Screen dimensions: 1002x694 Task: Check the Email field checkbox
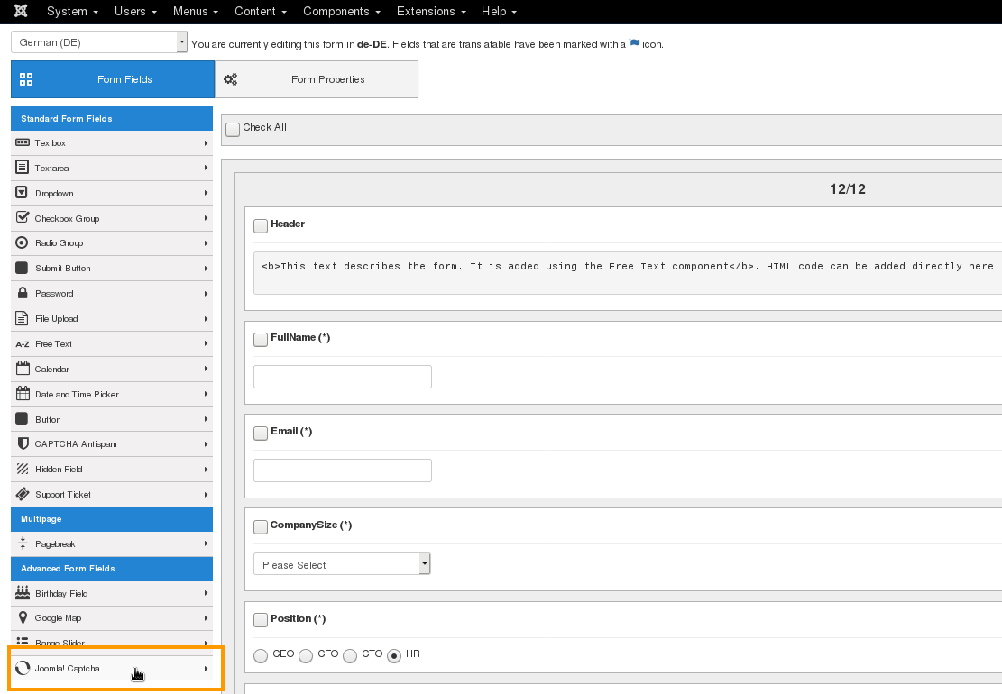[260, 433]
